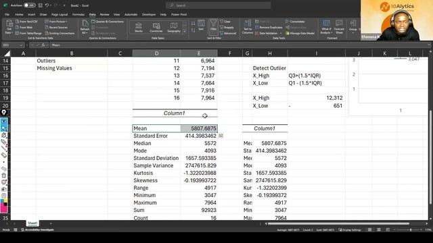433x243 pixels.
Task: Open Text to Columns wizard
Action: 248,27
